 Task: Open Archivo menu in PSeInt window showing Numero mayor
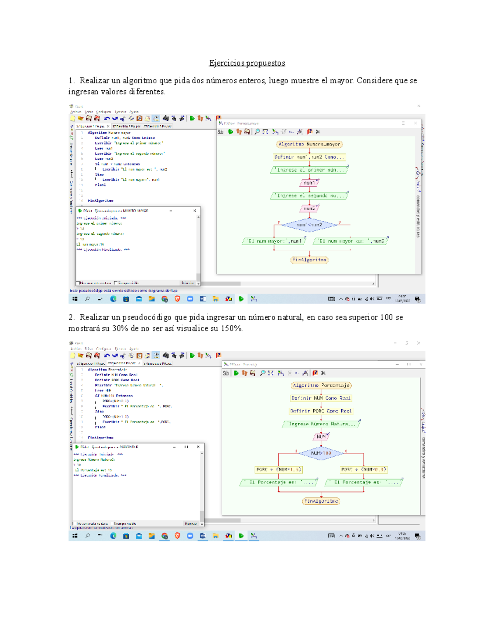tap(75, 112)
